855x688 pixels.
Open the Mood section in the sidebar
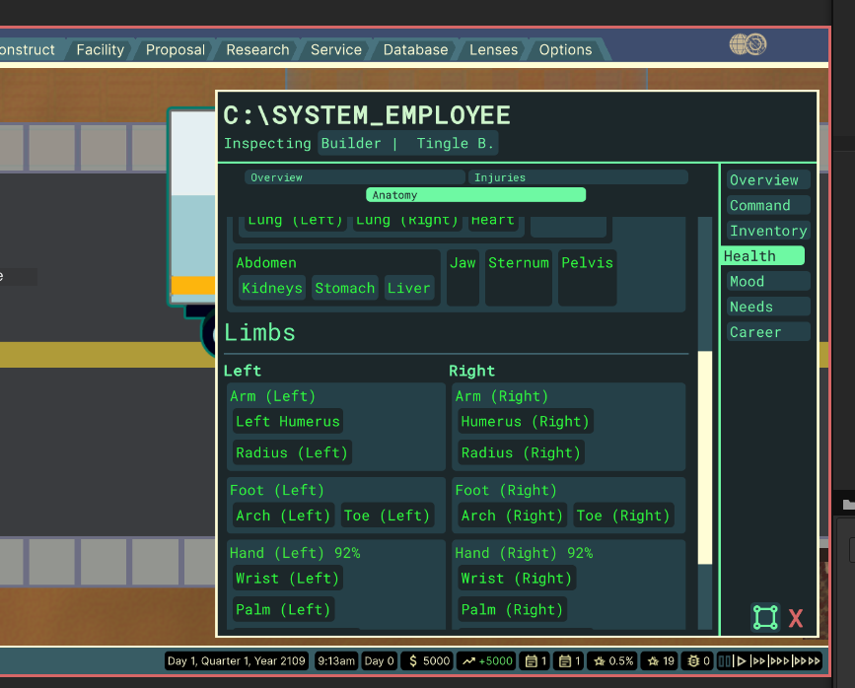click(x=768, y=281)
